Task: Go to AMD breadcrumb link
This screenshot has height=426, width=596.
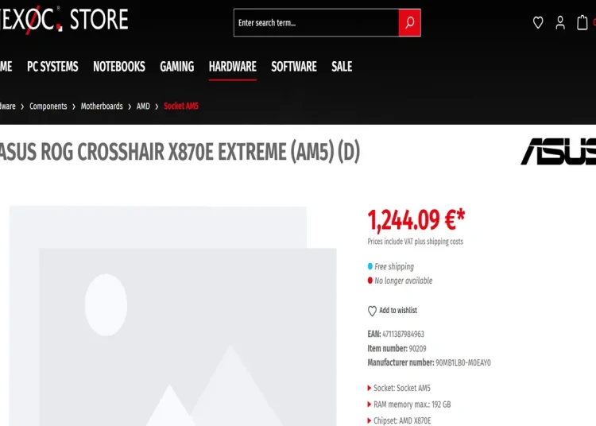Action: (143, 106)
